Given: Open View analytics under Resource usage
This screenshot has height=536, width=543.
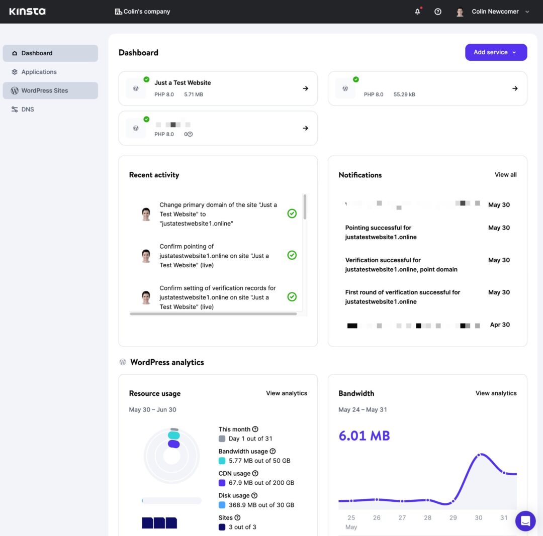Looking at the screenshot, I should coord(287,393).
